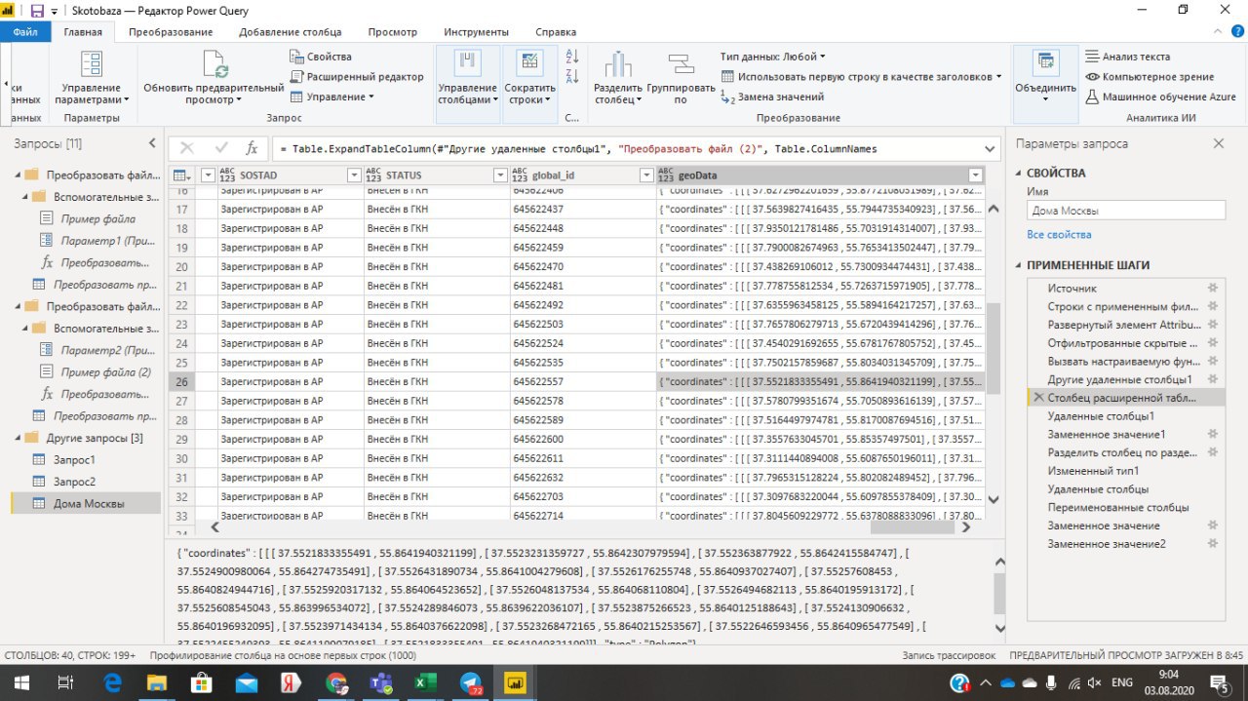Open Excel from the taskbar
The width and height of the screenshot is (1248, 701).
(x=425, y=682)
